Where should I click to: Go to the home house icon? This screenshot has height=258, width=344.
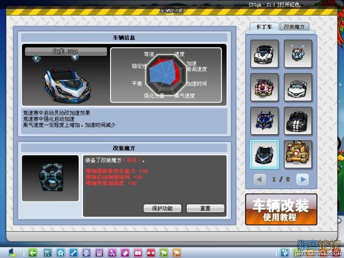point(60,253)
